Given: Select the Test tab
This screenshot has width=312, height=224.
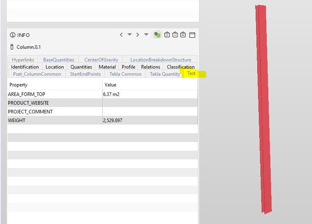Looking at the screenshot, I should click(x=191, y=73).
